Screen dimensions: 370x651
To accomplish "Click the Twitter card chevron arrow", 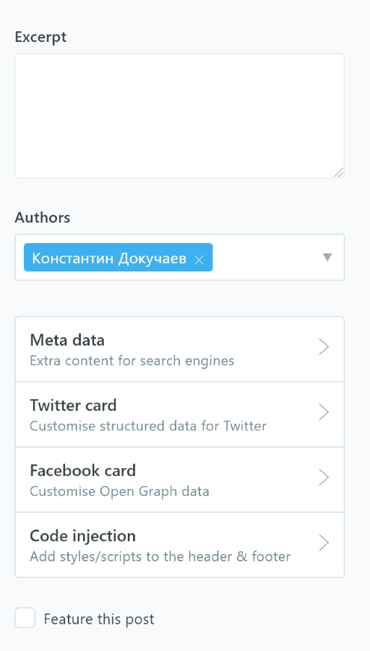I will (324, 412).
